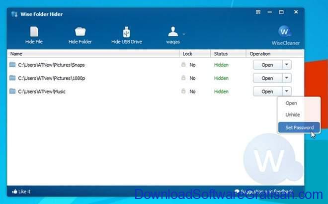Click the lock icon in Snaps row
The image size is (328, 204).
[183, 65]
